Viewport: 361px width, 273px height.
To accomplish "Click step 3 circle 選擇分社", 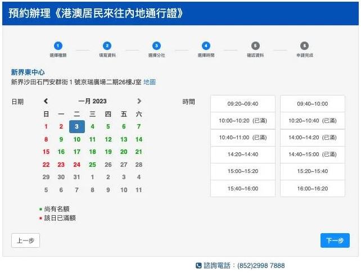I will pos(156,46).
